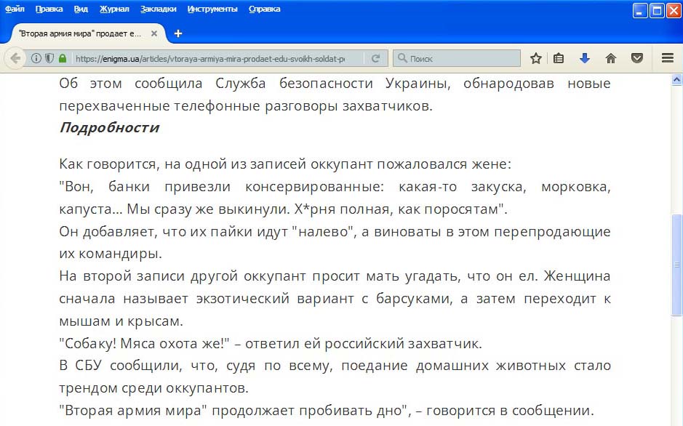
Task: Show site information icon
Action: pyautogui.click(x=36, y=58)
